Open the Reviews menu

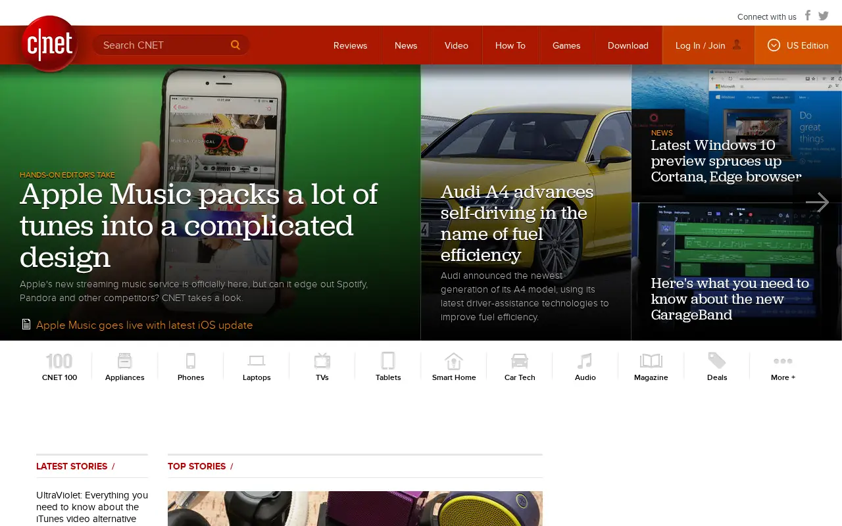click(x=350, y=45)
